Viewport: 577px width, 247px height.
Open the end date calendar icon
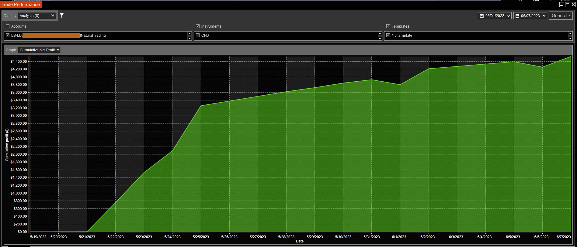point(517,16)
